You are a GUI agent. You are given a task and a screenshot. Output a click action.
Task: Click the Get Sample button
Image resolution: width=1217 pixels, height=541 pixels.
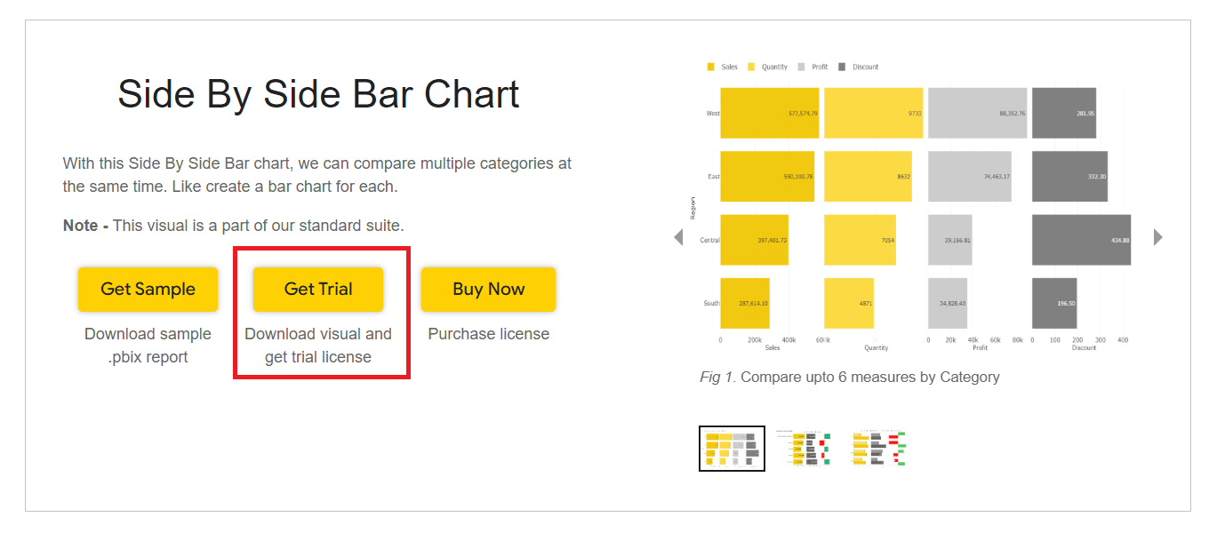[148, 290]
